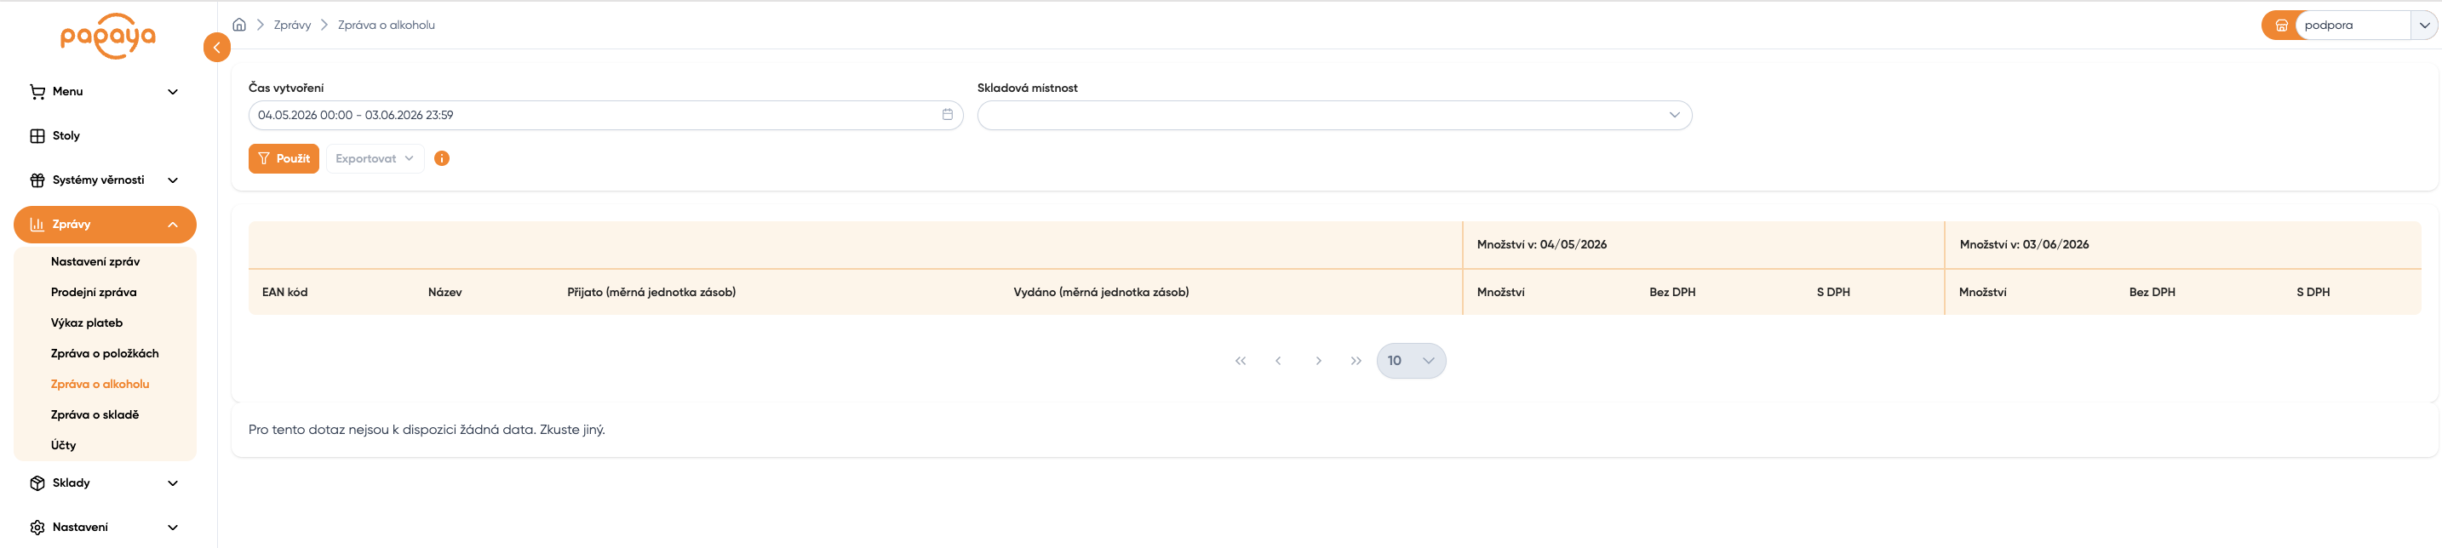Open the podpora account dropdown
Viewport: 2442px width, 548px height.
(2424, 26)
